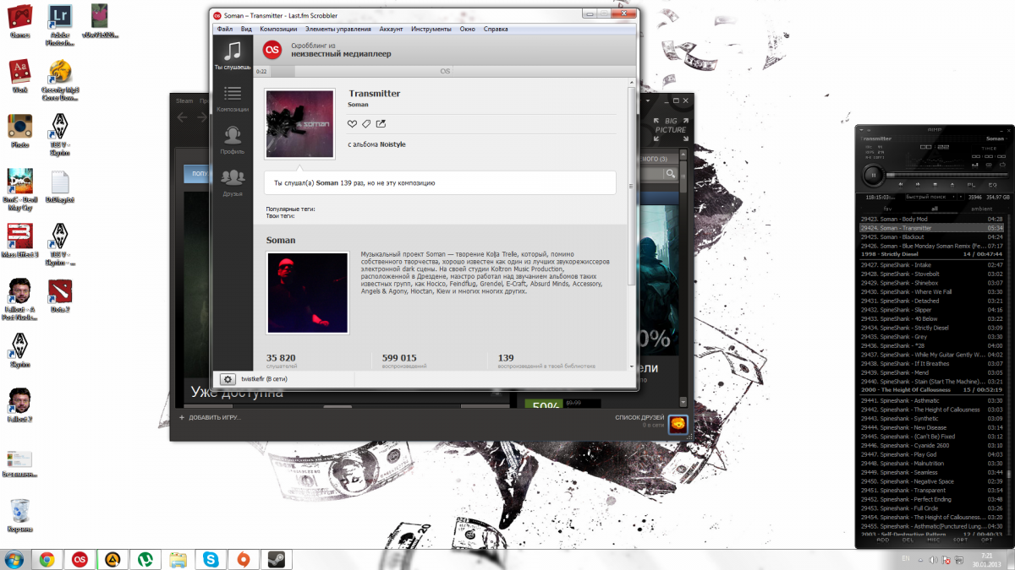This screenshot has height=570, width=1015.
Task: Open artist link 'Soman' under Transmitter title
Action: 358,105
